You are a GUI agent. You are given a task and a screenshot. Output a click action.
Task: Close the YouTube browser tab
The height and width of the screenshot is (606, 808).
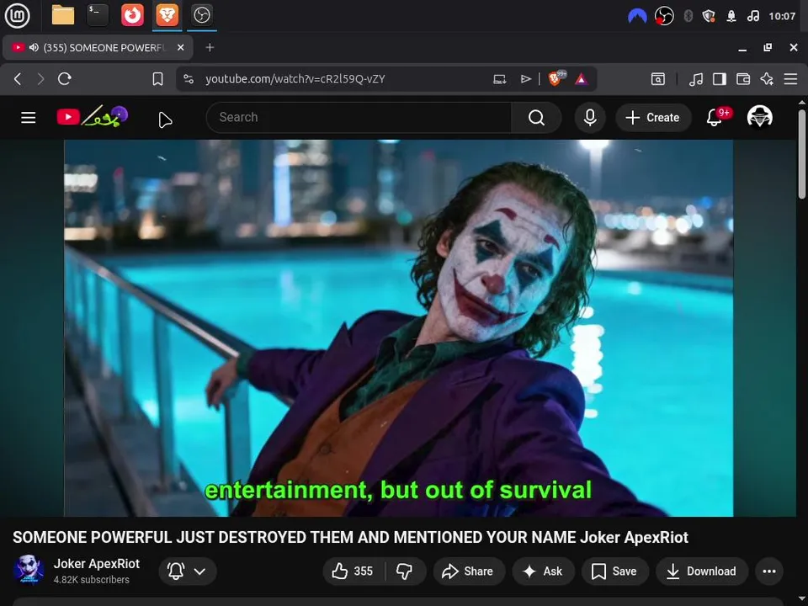point(180,47)
